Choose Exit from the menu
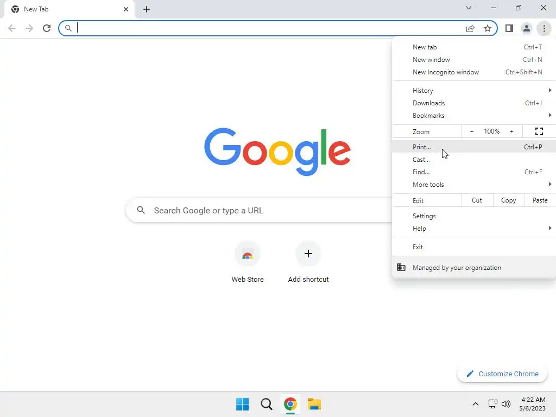 click(473, 247)
